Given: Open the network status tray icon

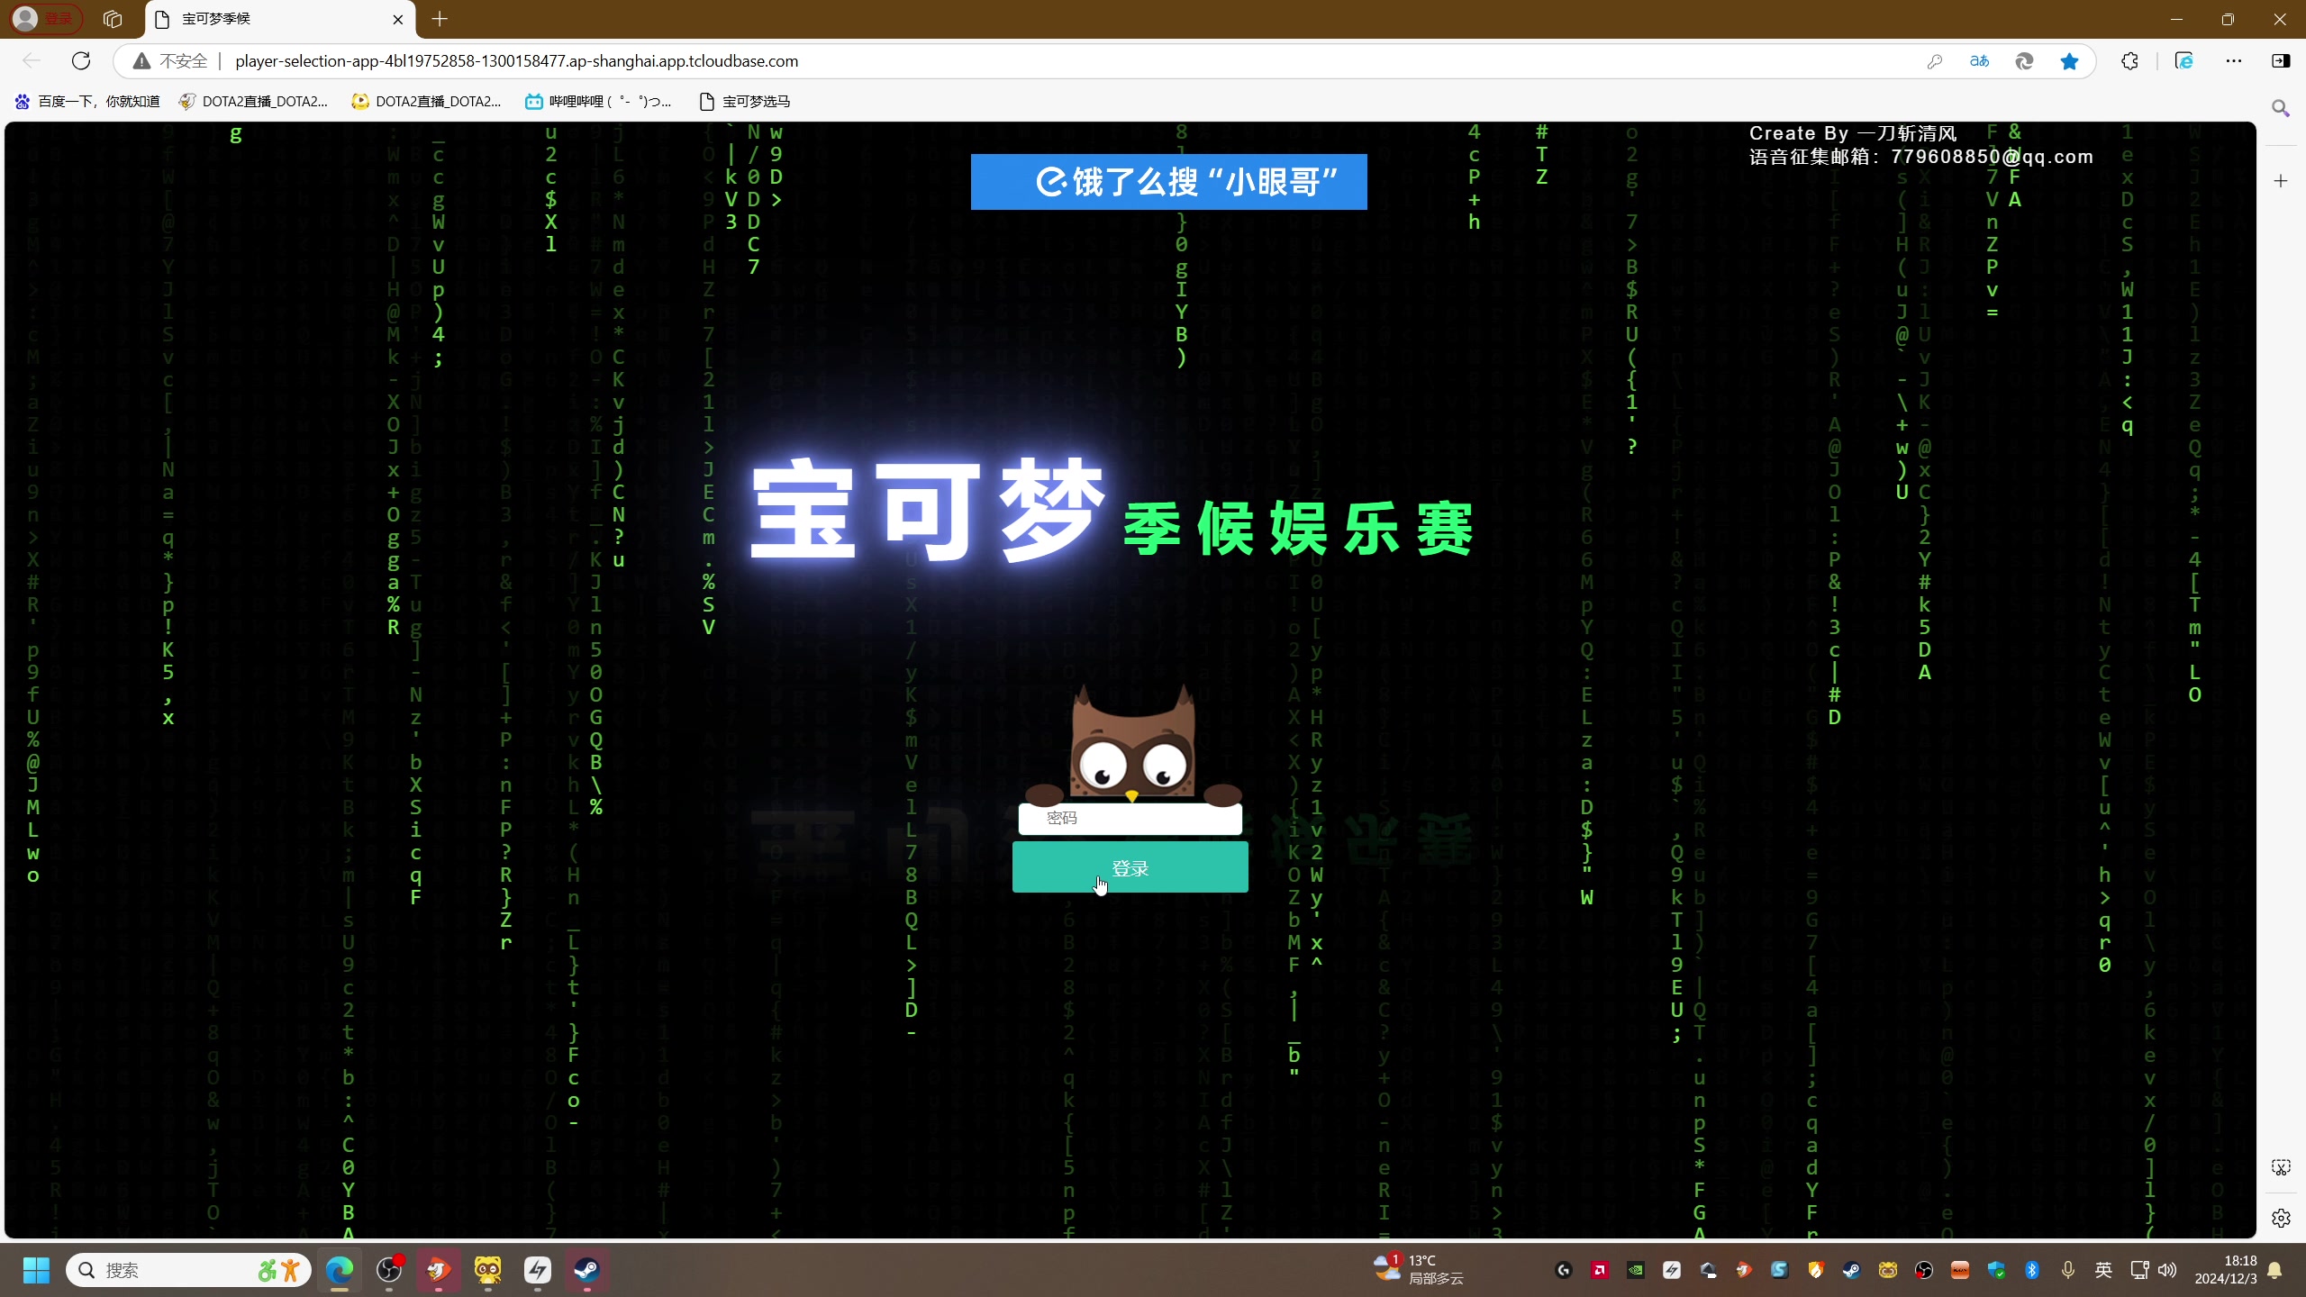Looking at the screenshot, I should tap(2140, 1270).
